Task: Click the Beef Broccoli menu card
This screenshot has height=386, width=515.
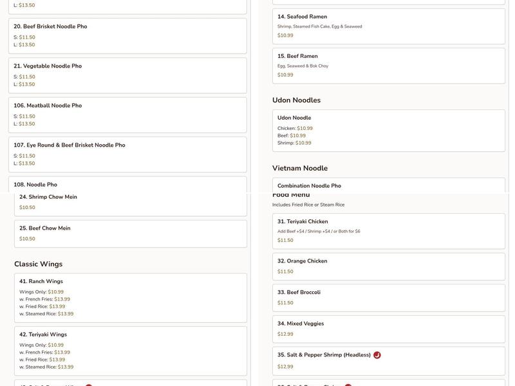Action: point(389,297)
